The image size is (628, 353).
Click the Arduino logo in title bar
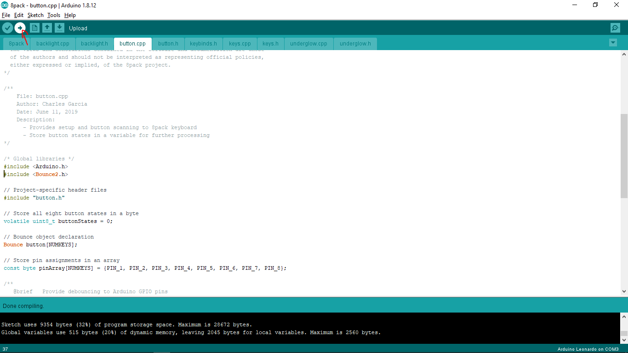5,5
